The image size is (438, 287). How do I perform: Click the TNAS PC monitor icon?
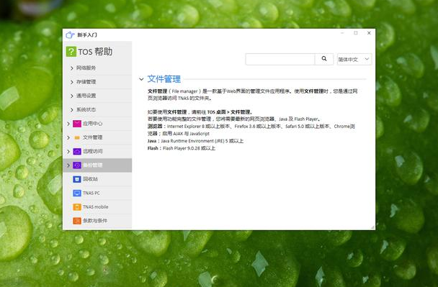77,193
